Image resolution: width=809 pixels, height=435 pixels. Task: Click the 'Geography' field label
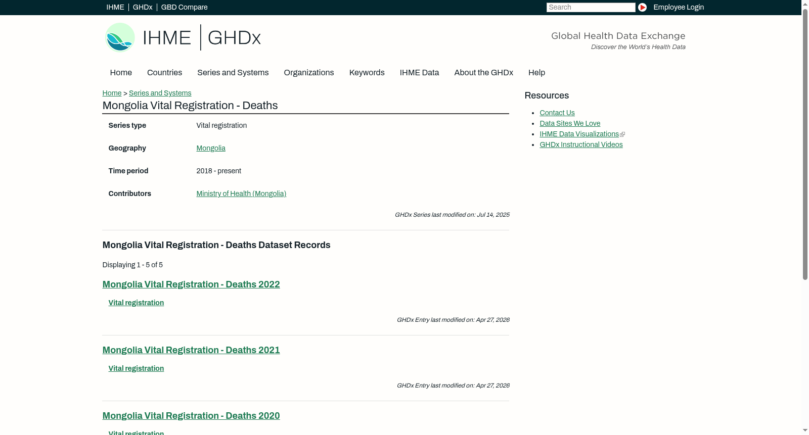(x=127, y=148)
